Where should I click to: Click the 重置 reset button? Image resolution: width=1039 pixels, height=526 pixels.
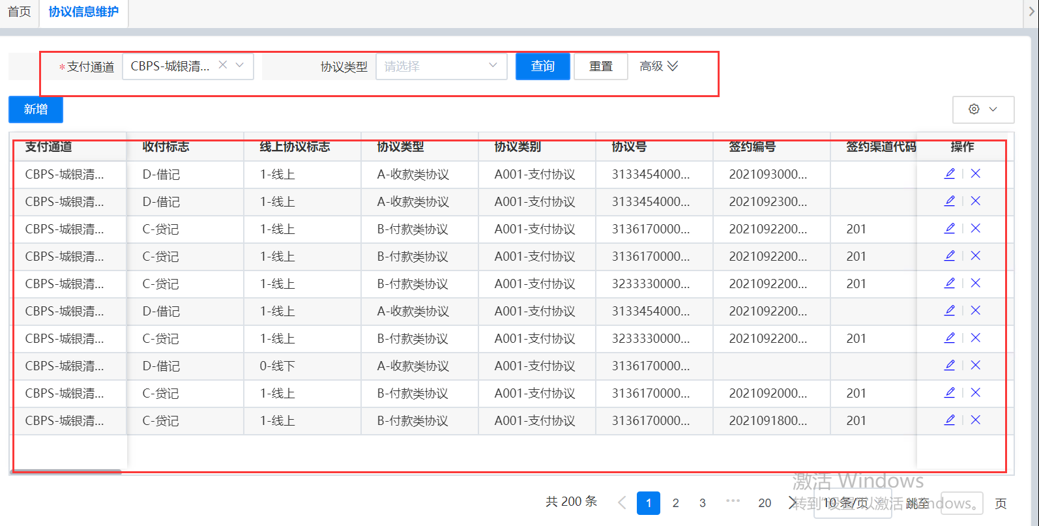point(601,66)
